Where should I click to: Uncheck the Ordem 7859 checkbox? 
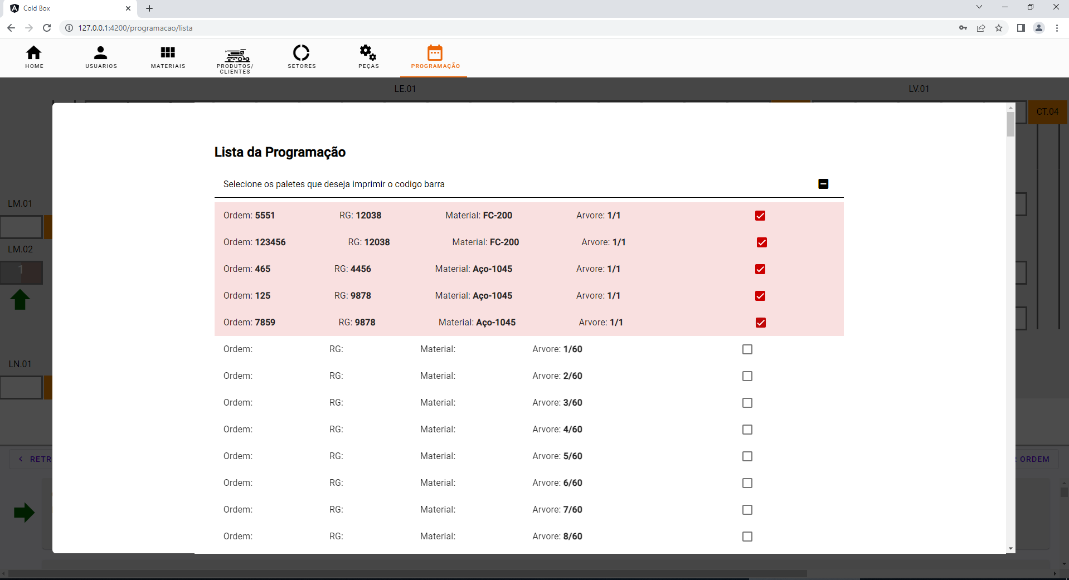tap(761, 323)
